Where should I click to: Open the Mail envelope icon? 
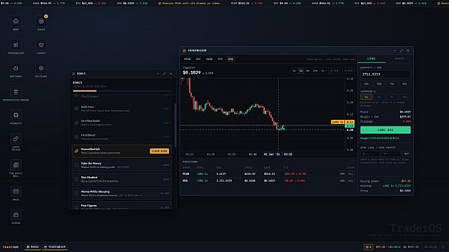(x=16, y=191)
